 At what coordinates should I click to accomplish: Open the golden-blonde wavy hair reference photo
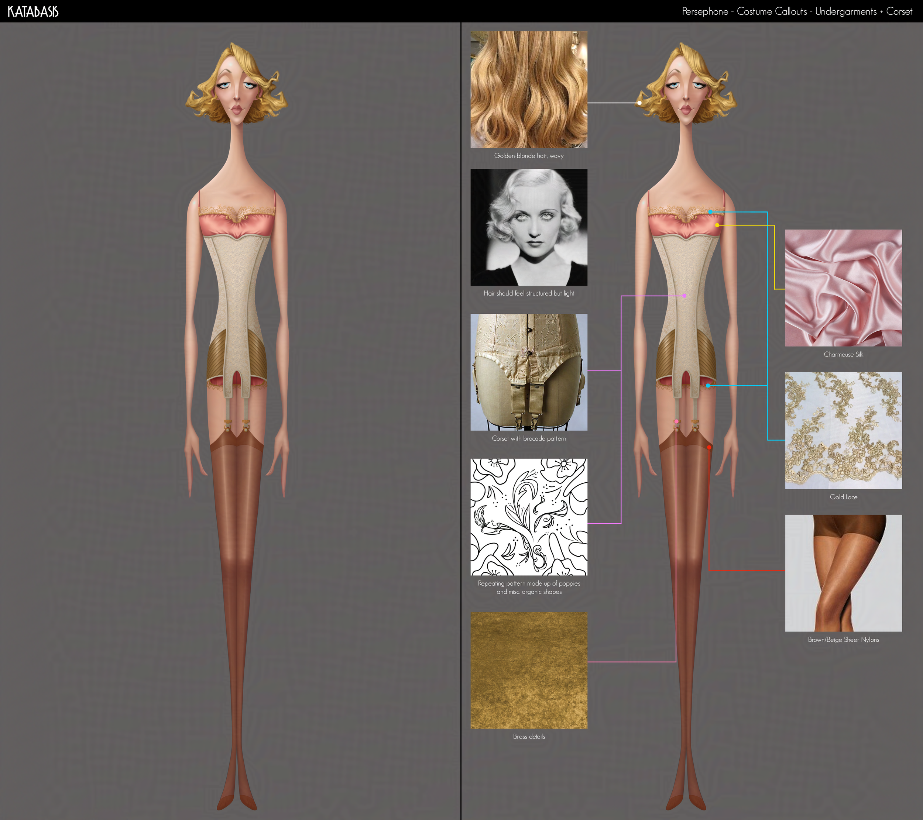tap(529, 89)
